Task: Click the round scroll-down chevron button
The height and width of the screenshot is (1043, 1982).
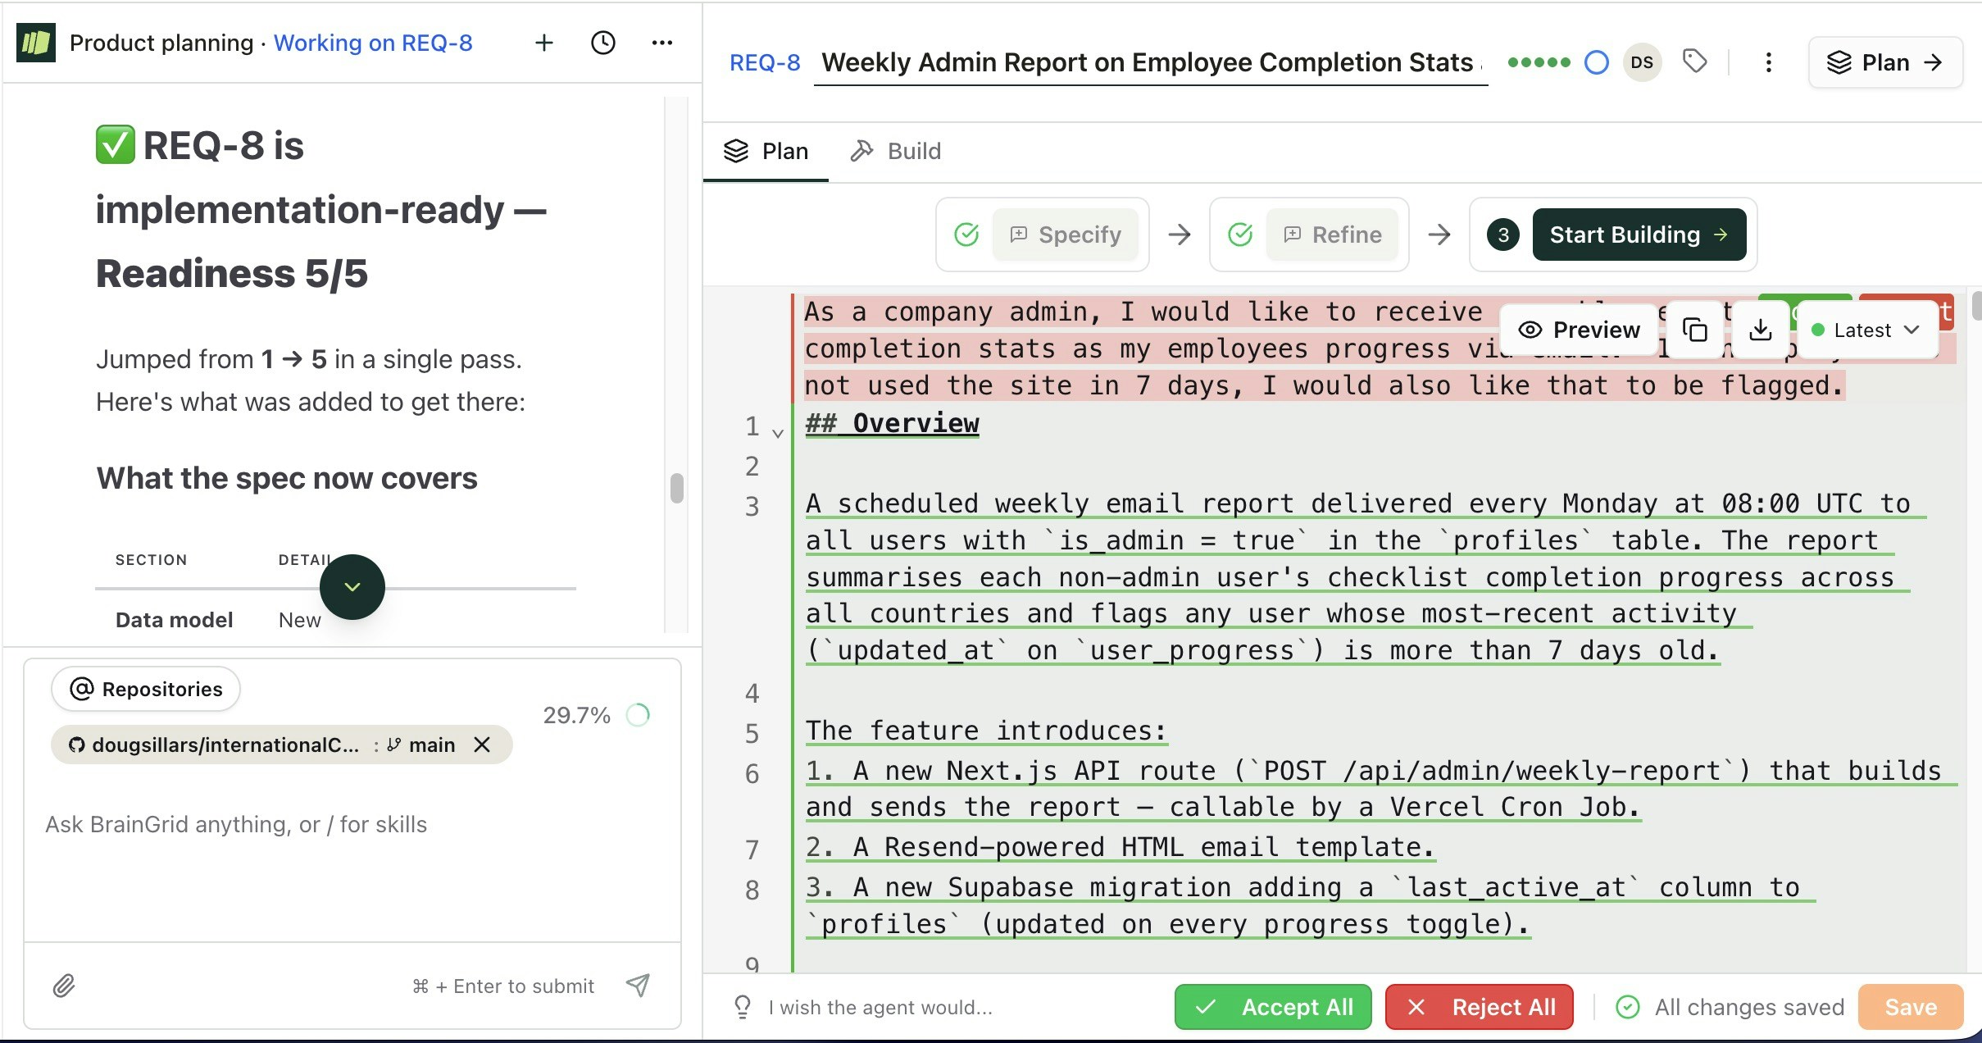Action: coord(352,587)
